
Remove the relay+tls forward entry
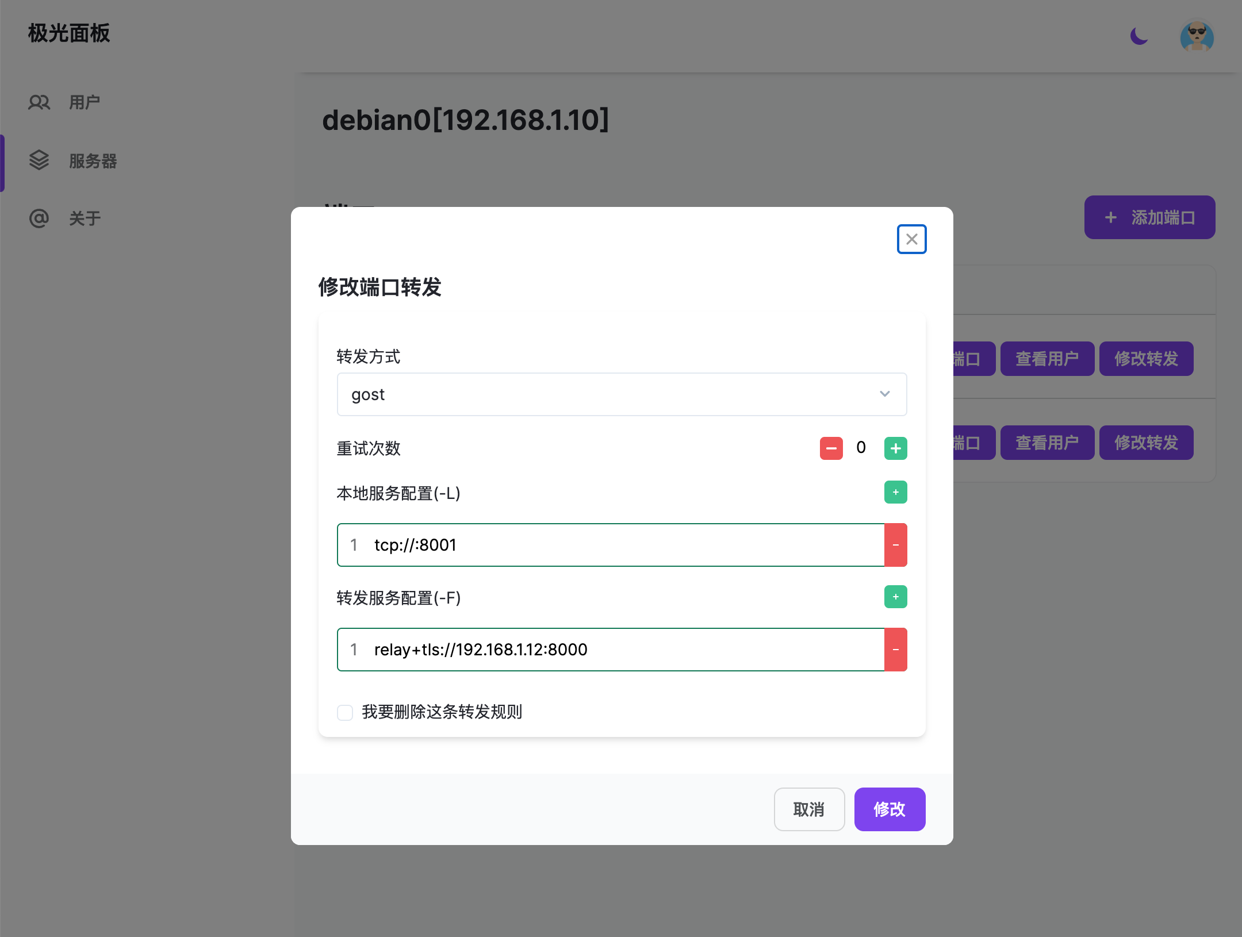[895, 650]
